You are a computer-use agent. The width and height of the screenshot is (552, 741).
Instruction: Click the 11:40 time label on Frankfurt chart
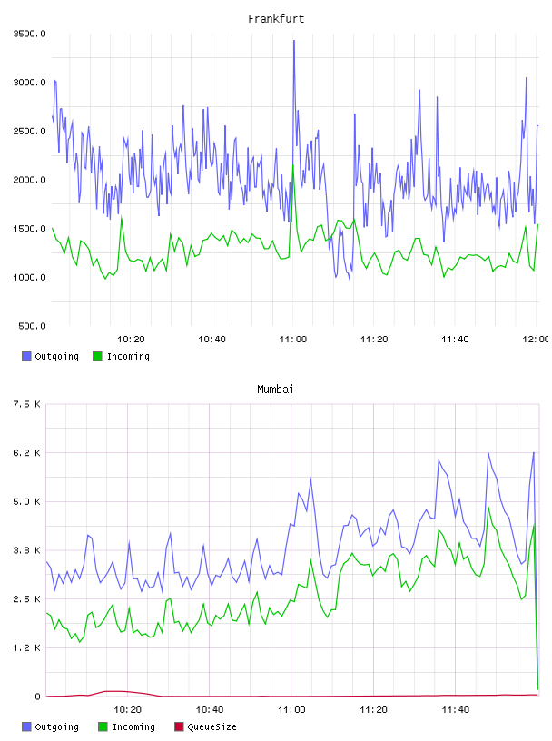click(455, 339)
